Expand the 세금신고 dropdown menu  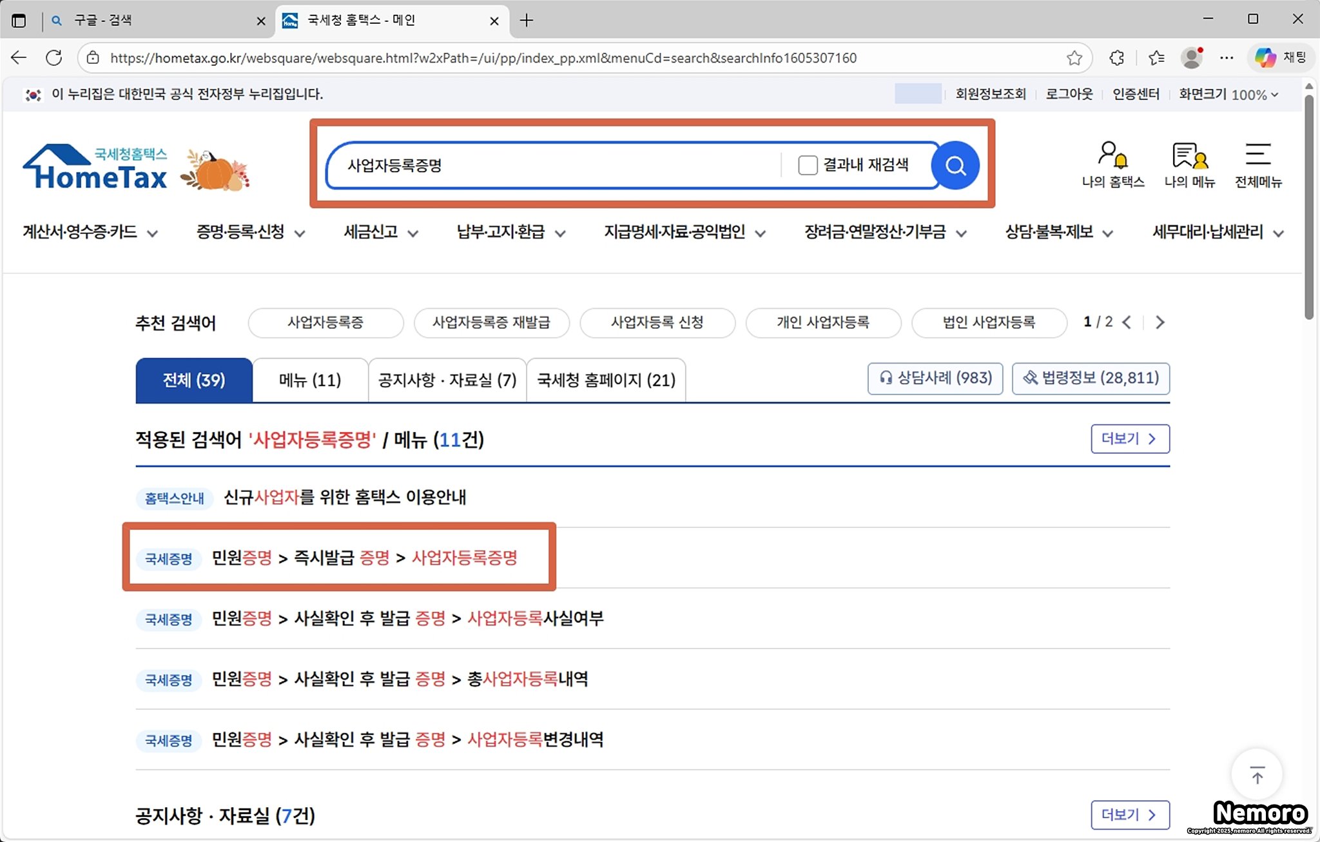[380, 232]
